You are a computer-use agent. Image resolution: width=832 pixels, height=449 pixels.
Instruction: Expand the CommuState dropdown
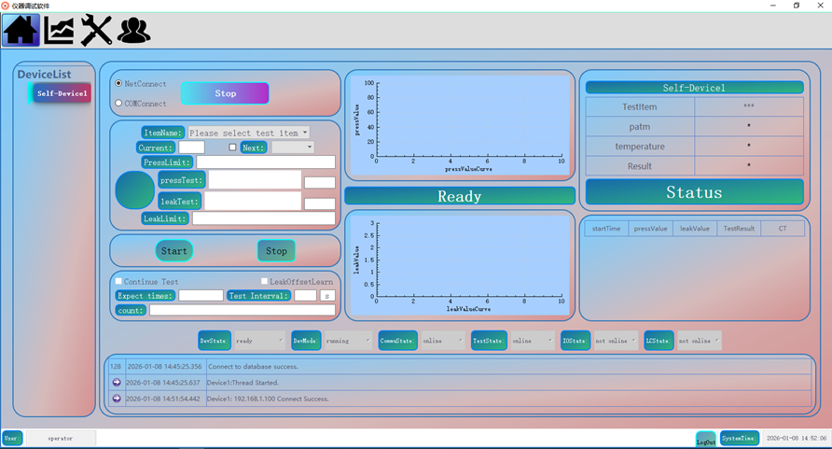click(x=442, y=342)
